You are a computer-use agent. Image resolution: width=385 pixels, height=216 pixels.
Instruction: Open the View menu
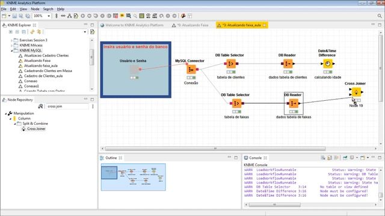click(x=23, y=9)
